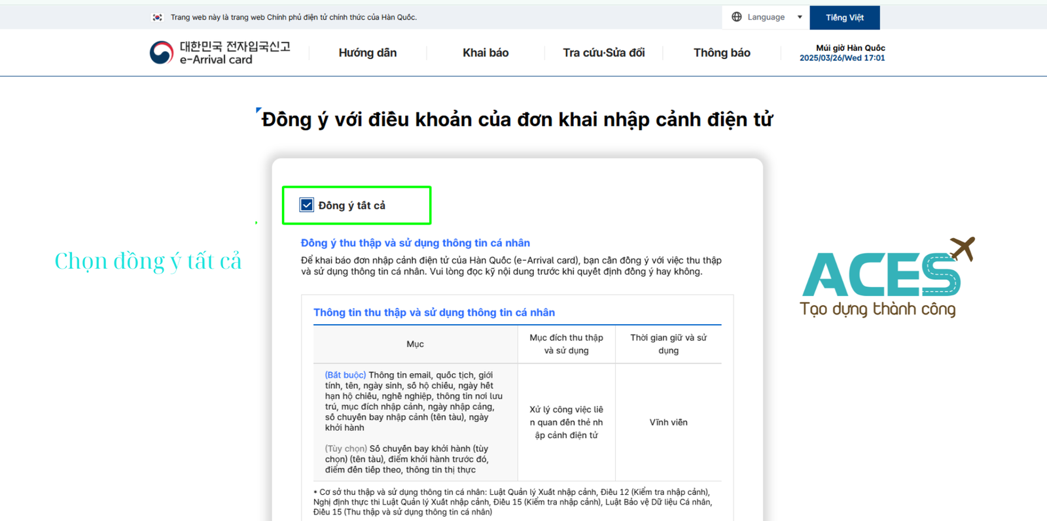Click the official government website notice text
1047x521 pixels.
(x=294, y=18)
